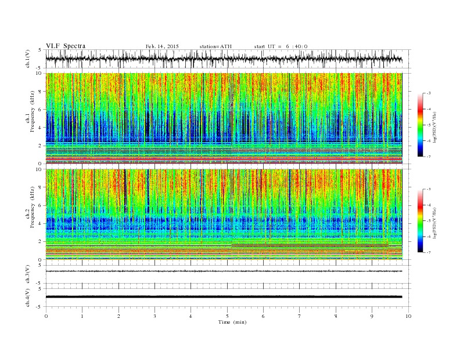Click the "ch.4(V)" axis label
The width and height of the screenshot is (460, 355).
coord(28,298)
